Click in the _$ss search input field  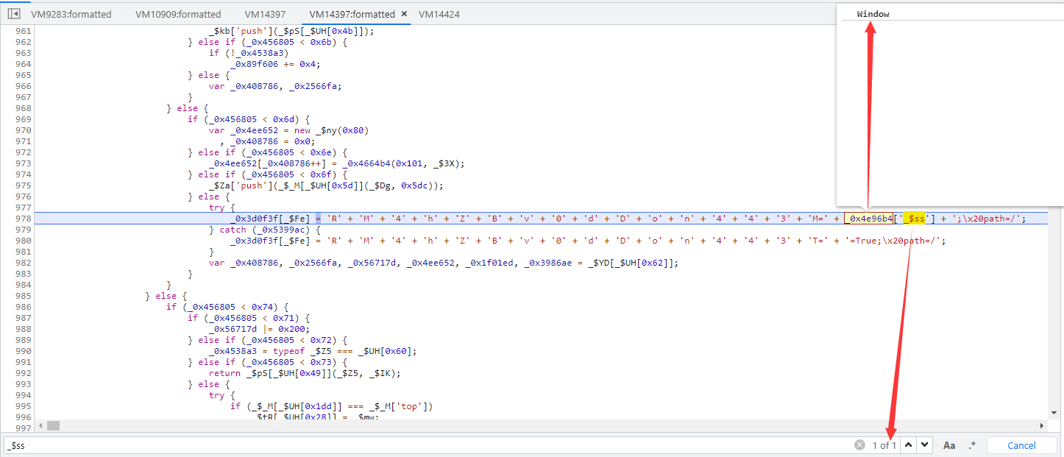click(x=427, y=445)
